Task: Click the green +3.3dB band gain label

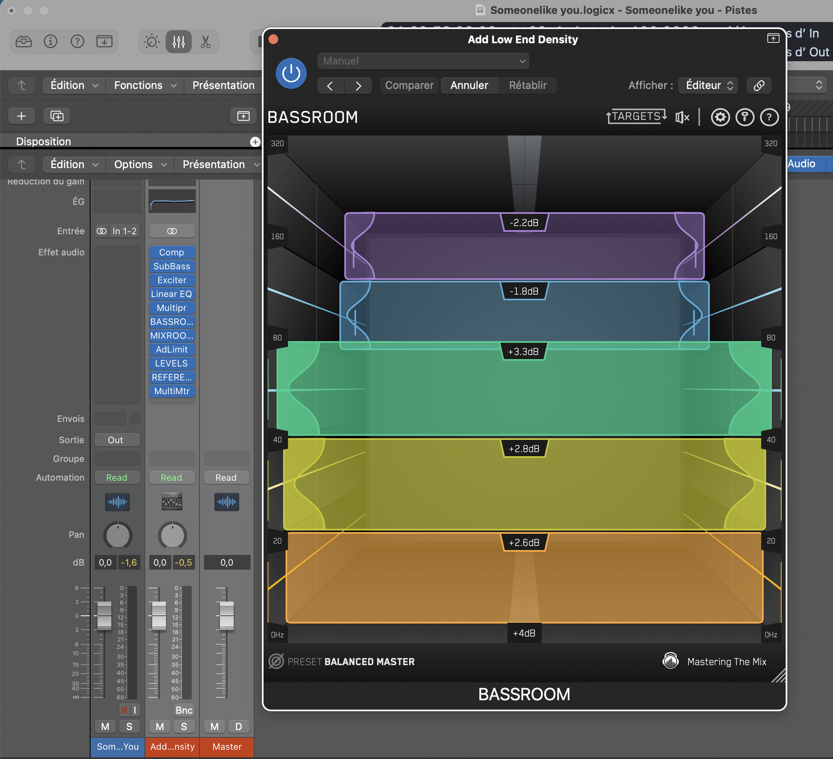Action: coord(523,351)
